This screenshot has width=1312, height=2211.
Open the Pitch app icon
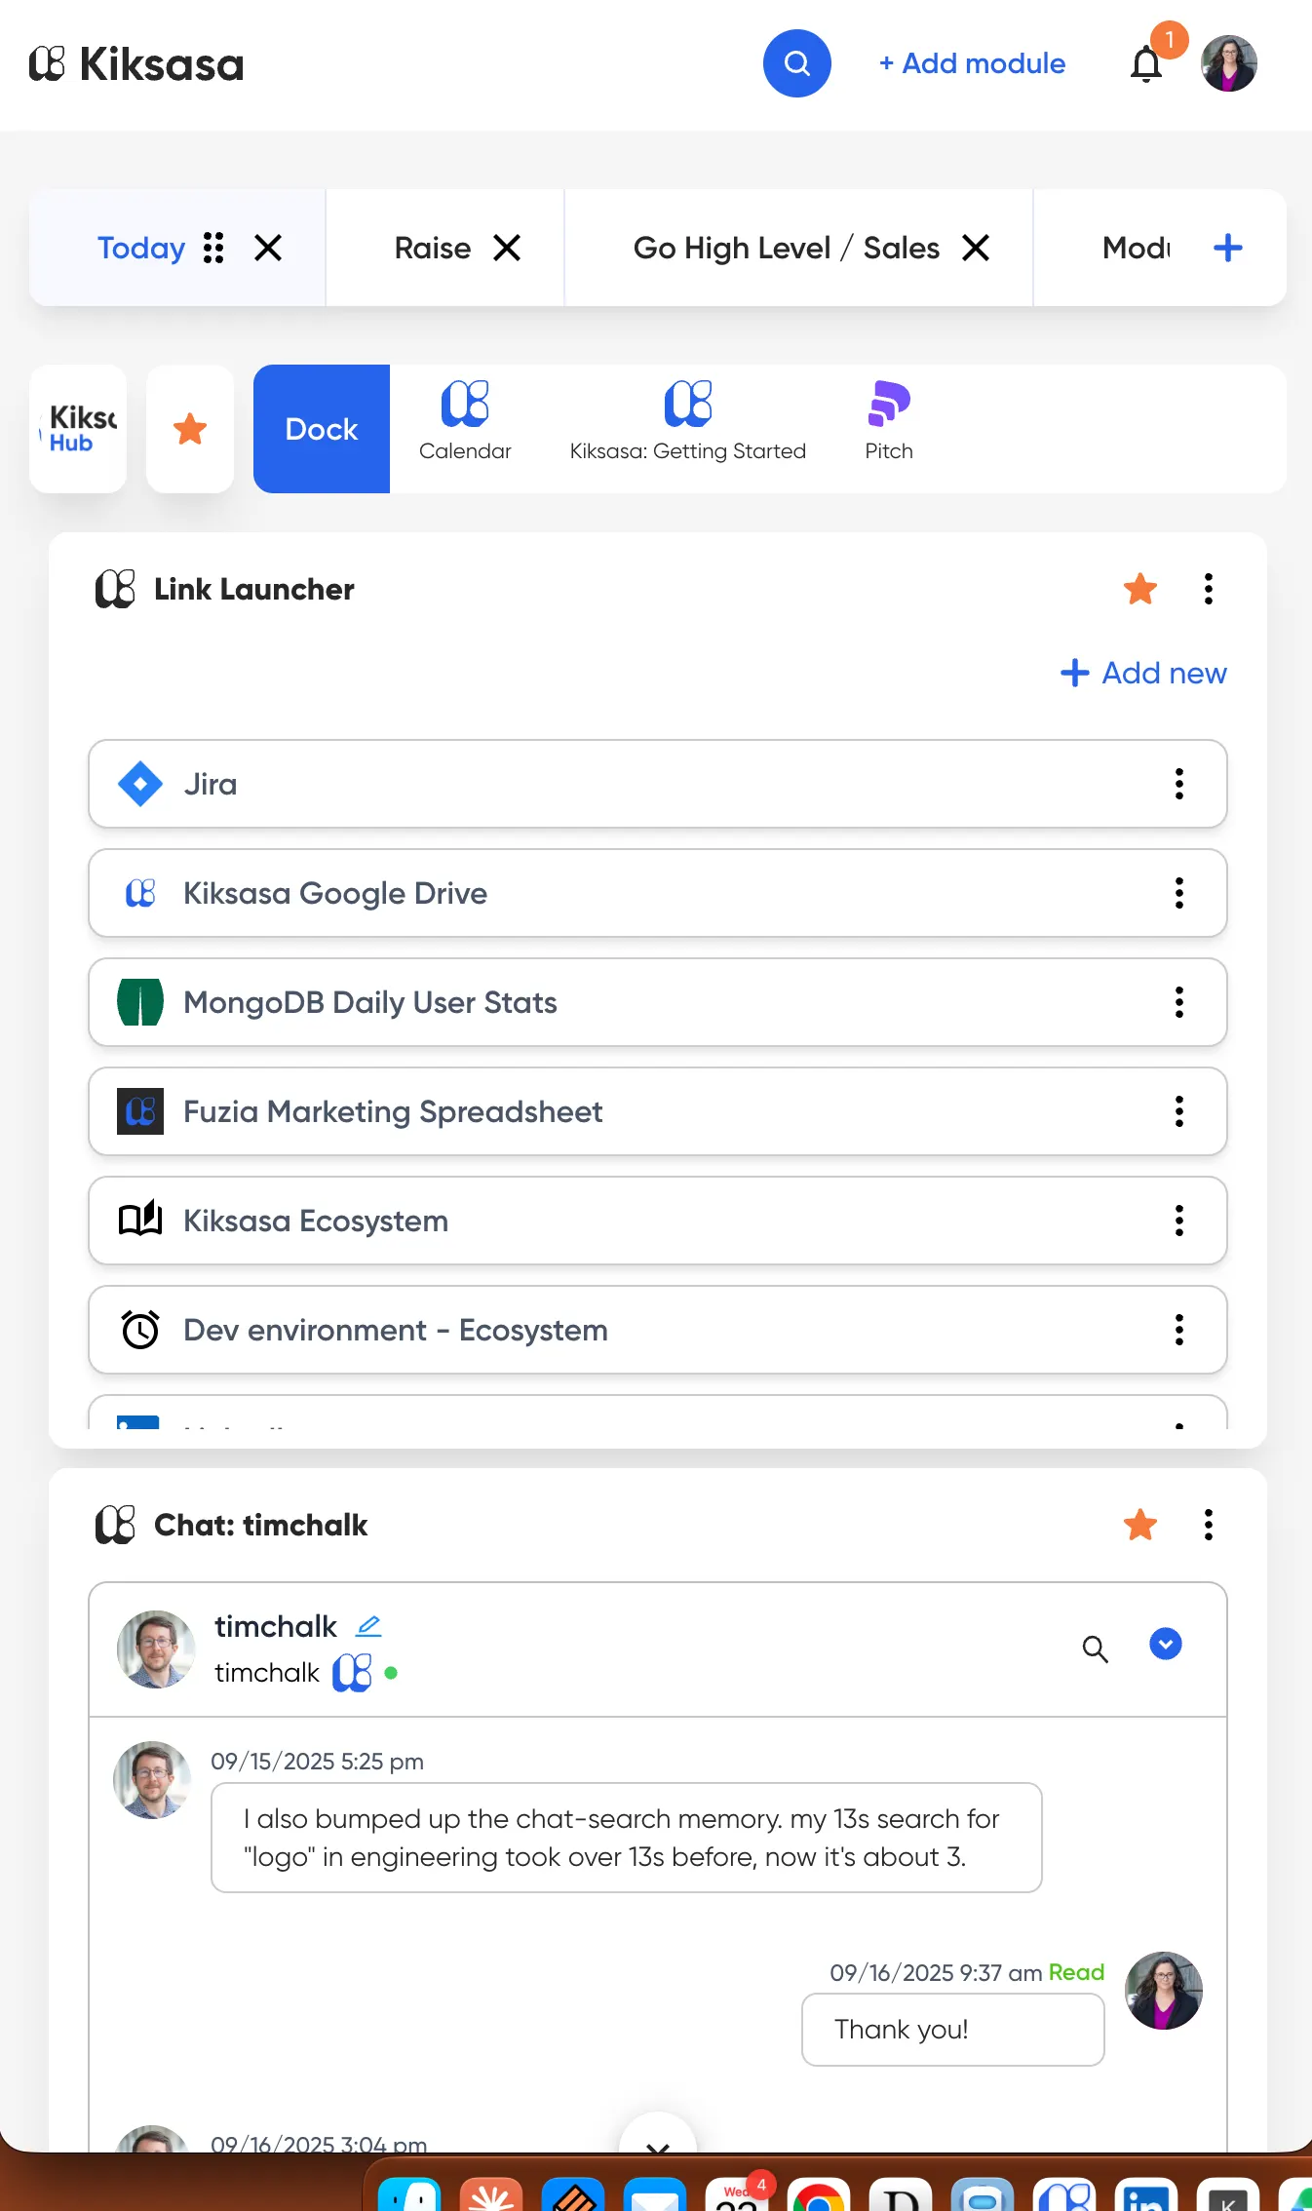pyautogui.click(x=889, y=421)
